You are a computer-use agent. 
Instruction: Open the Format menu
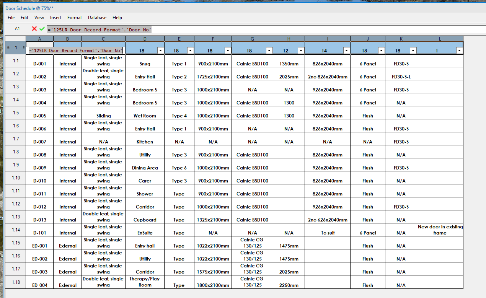pyautogui.click(x=74, y=18)
